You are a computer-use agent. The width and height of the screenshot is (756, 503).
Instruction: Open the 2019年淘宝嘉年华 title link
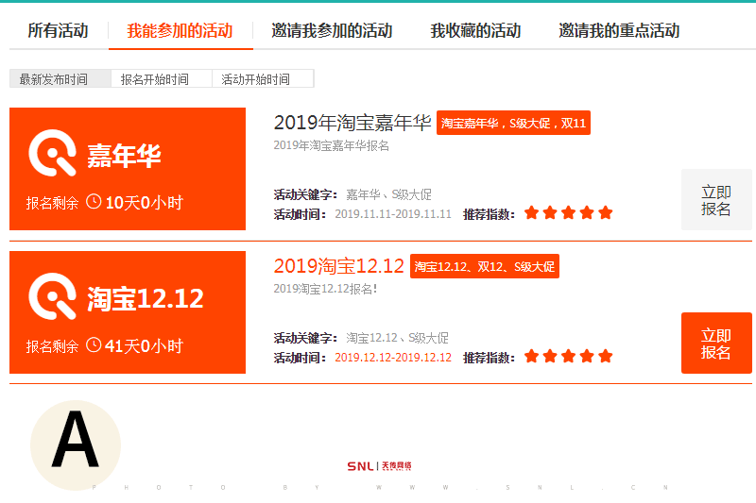(x=352, y=123)
